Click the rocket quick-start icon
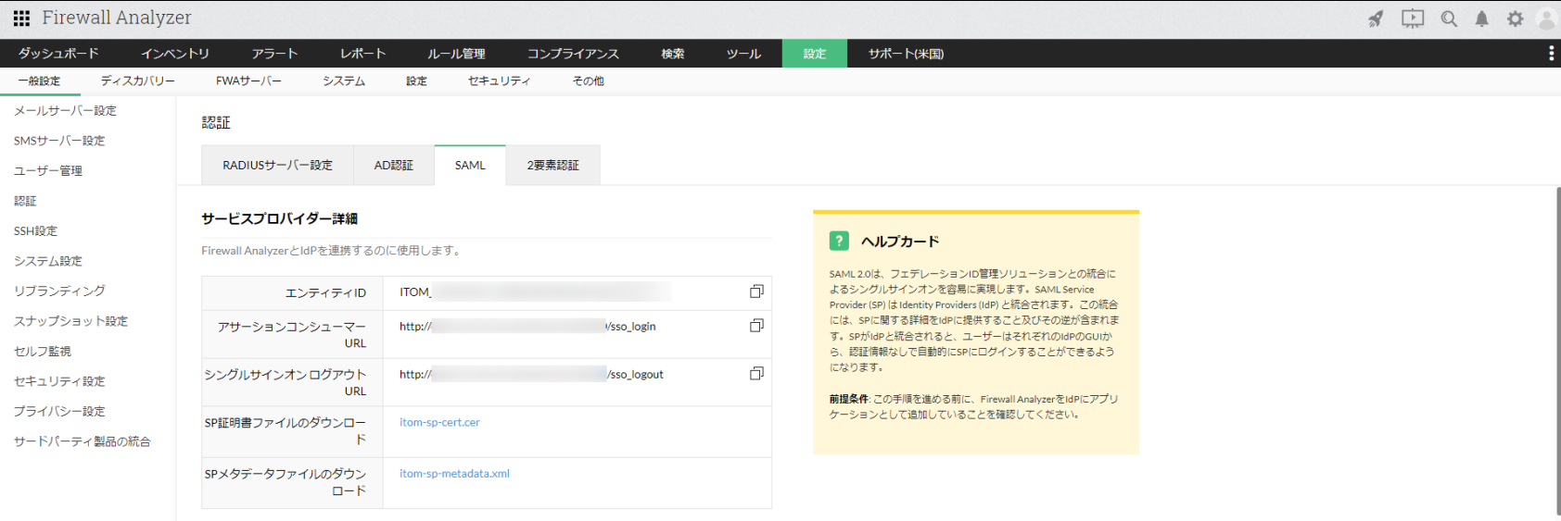The height and width of the screenshot is (521, 1561). click(x=1376, y=19)
